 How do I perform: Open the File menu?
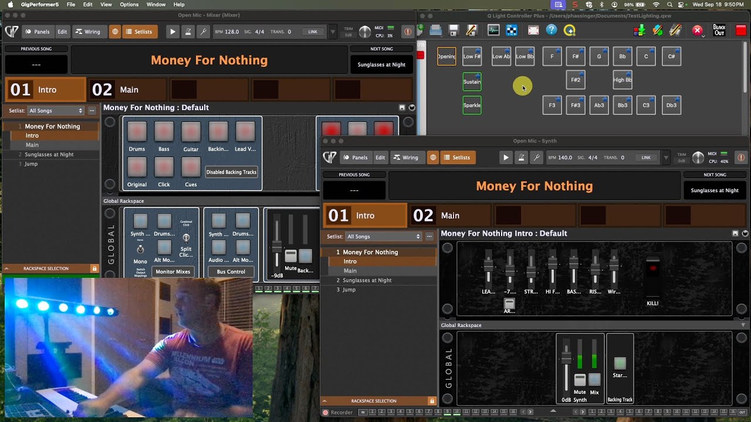click(x=70, y=5)
